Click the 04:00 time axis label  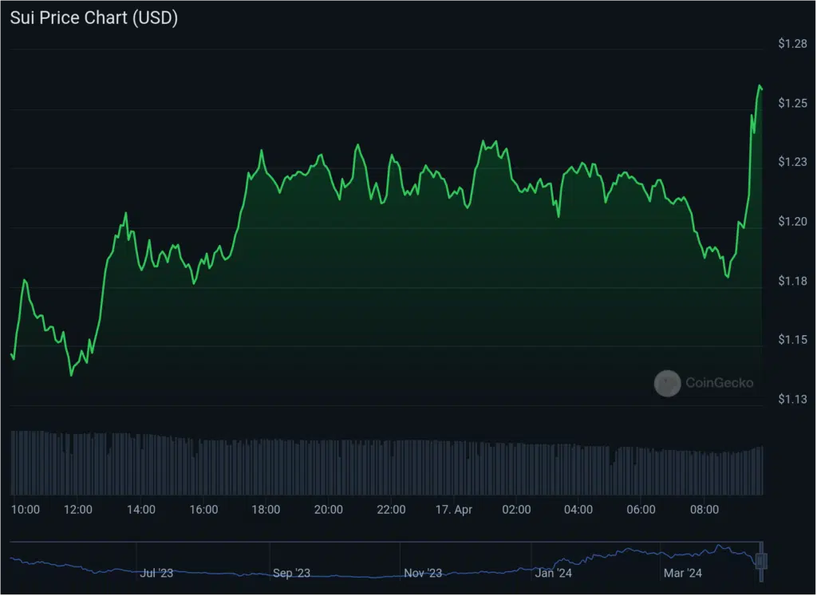pyautogui.click(x=578, y=510)
